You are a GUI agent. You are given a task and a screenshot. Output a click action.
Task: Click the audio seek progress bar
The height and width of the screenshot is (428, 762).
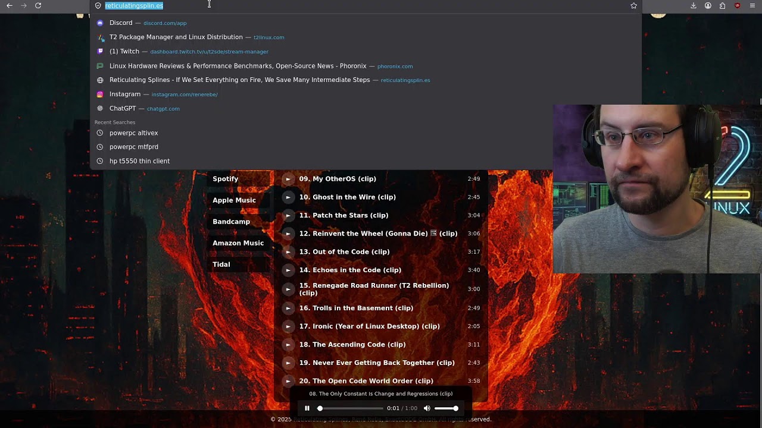(x=351, y=408)
